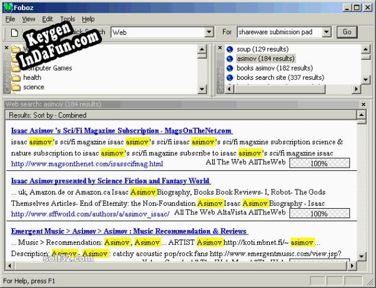Close the Searches pane with its X
Screen dimensions: 376x288
220,48
